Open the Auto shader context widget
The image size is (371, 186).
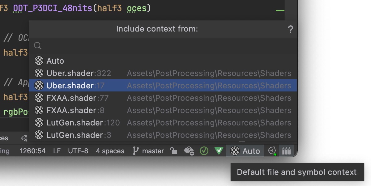(x=245, y=151)
